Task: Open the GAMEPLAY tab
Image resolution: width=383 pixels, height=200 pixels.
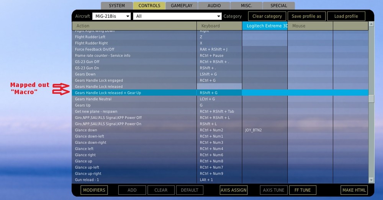Action: click(x=182, y=6)
